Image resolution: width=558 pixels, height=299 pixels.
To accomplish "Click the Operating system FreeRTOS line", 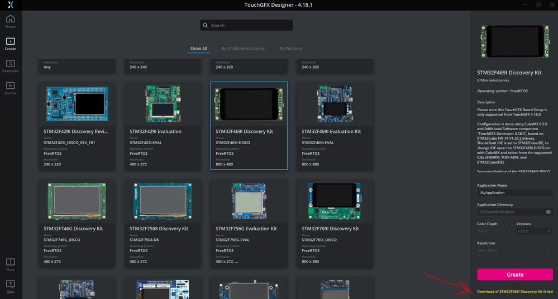I will [502, 91].
